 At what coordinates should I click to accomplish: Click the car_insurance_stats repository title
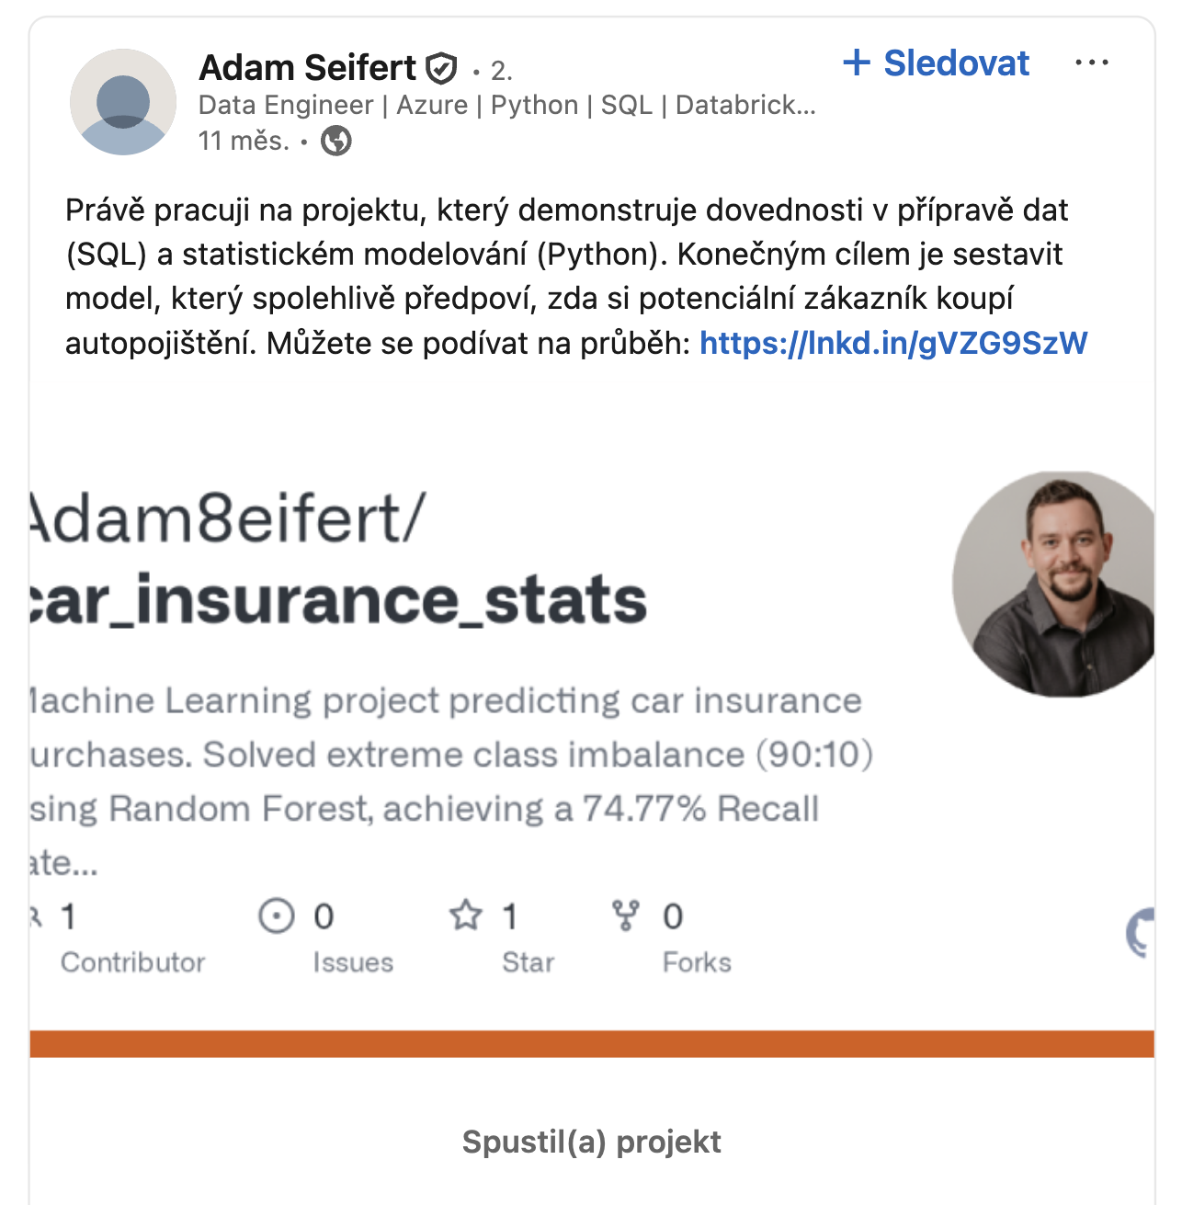[339, 600]
